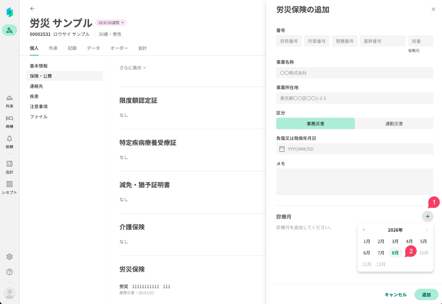
Task: Click patient ID 00002531
Action: (40, 34)
